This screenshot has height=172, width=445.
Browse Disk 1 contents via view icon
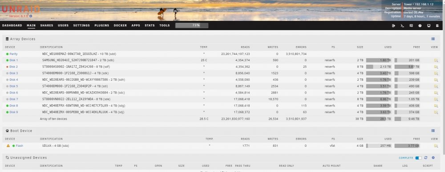point(436,60)
